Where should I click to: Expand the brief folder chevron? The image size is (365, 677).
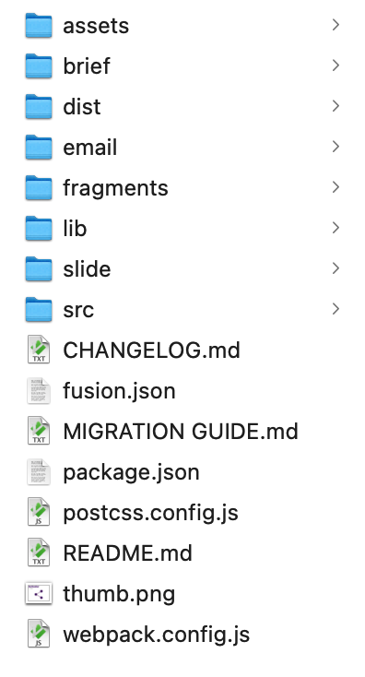[336, 65]
